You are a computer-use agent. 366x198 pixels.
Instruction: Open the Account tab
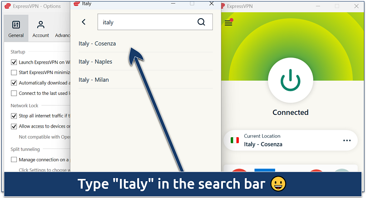(x=40, y=29)
